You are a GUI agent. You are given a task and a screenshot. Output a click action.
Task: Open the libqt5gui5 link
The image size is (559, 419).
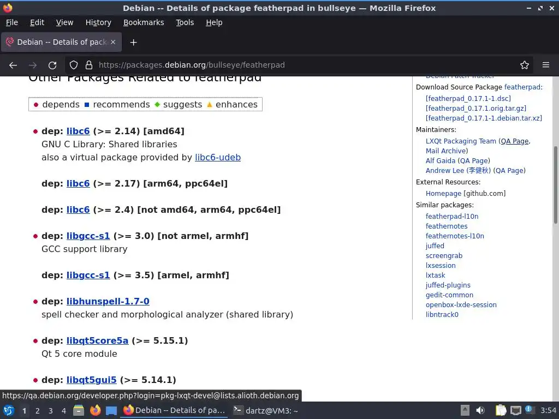click(x=91, y=380)
